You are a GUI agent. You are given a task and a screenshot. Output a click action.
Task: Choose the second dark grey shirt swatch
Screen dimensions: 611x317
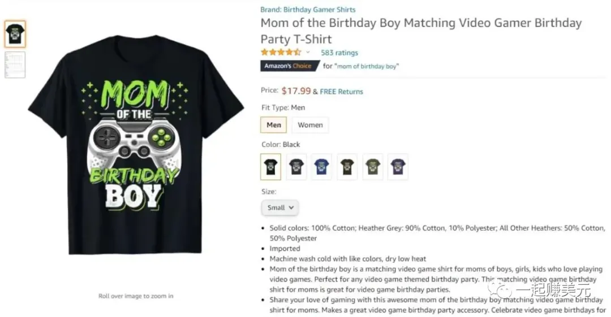(x=296, y=167)
